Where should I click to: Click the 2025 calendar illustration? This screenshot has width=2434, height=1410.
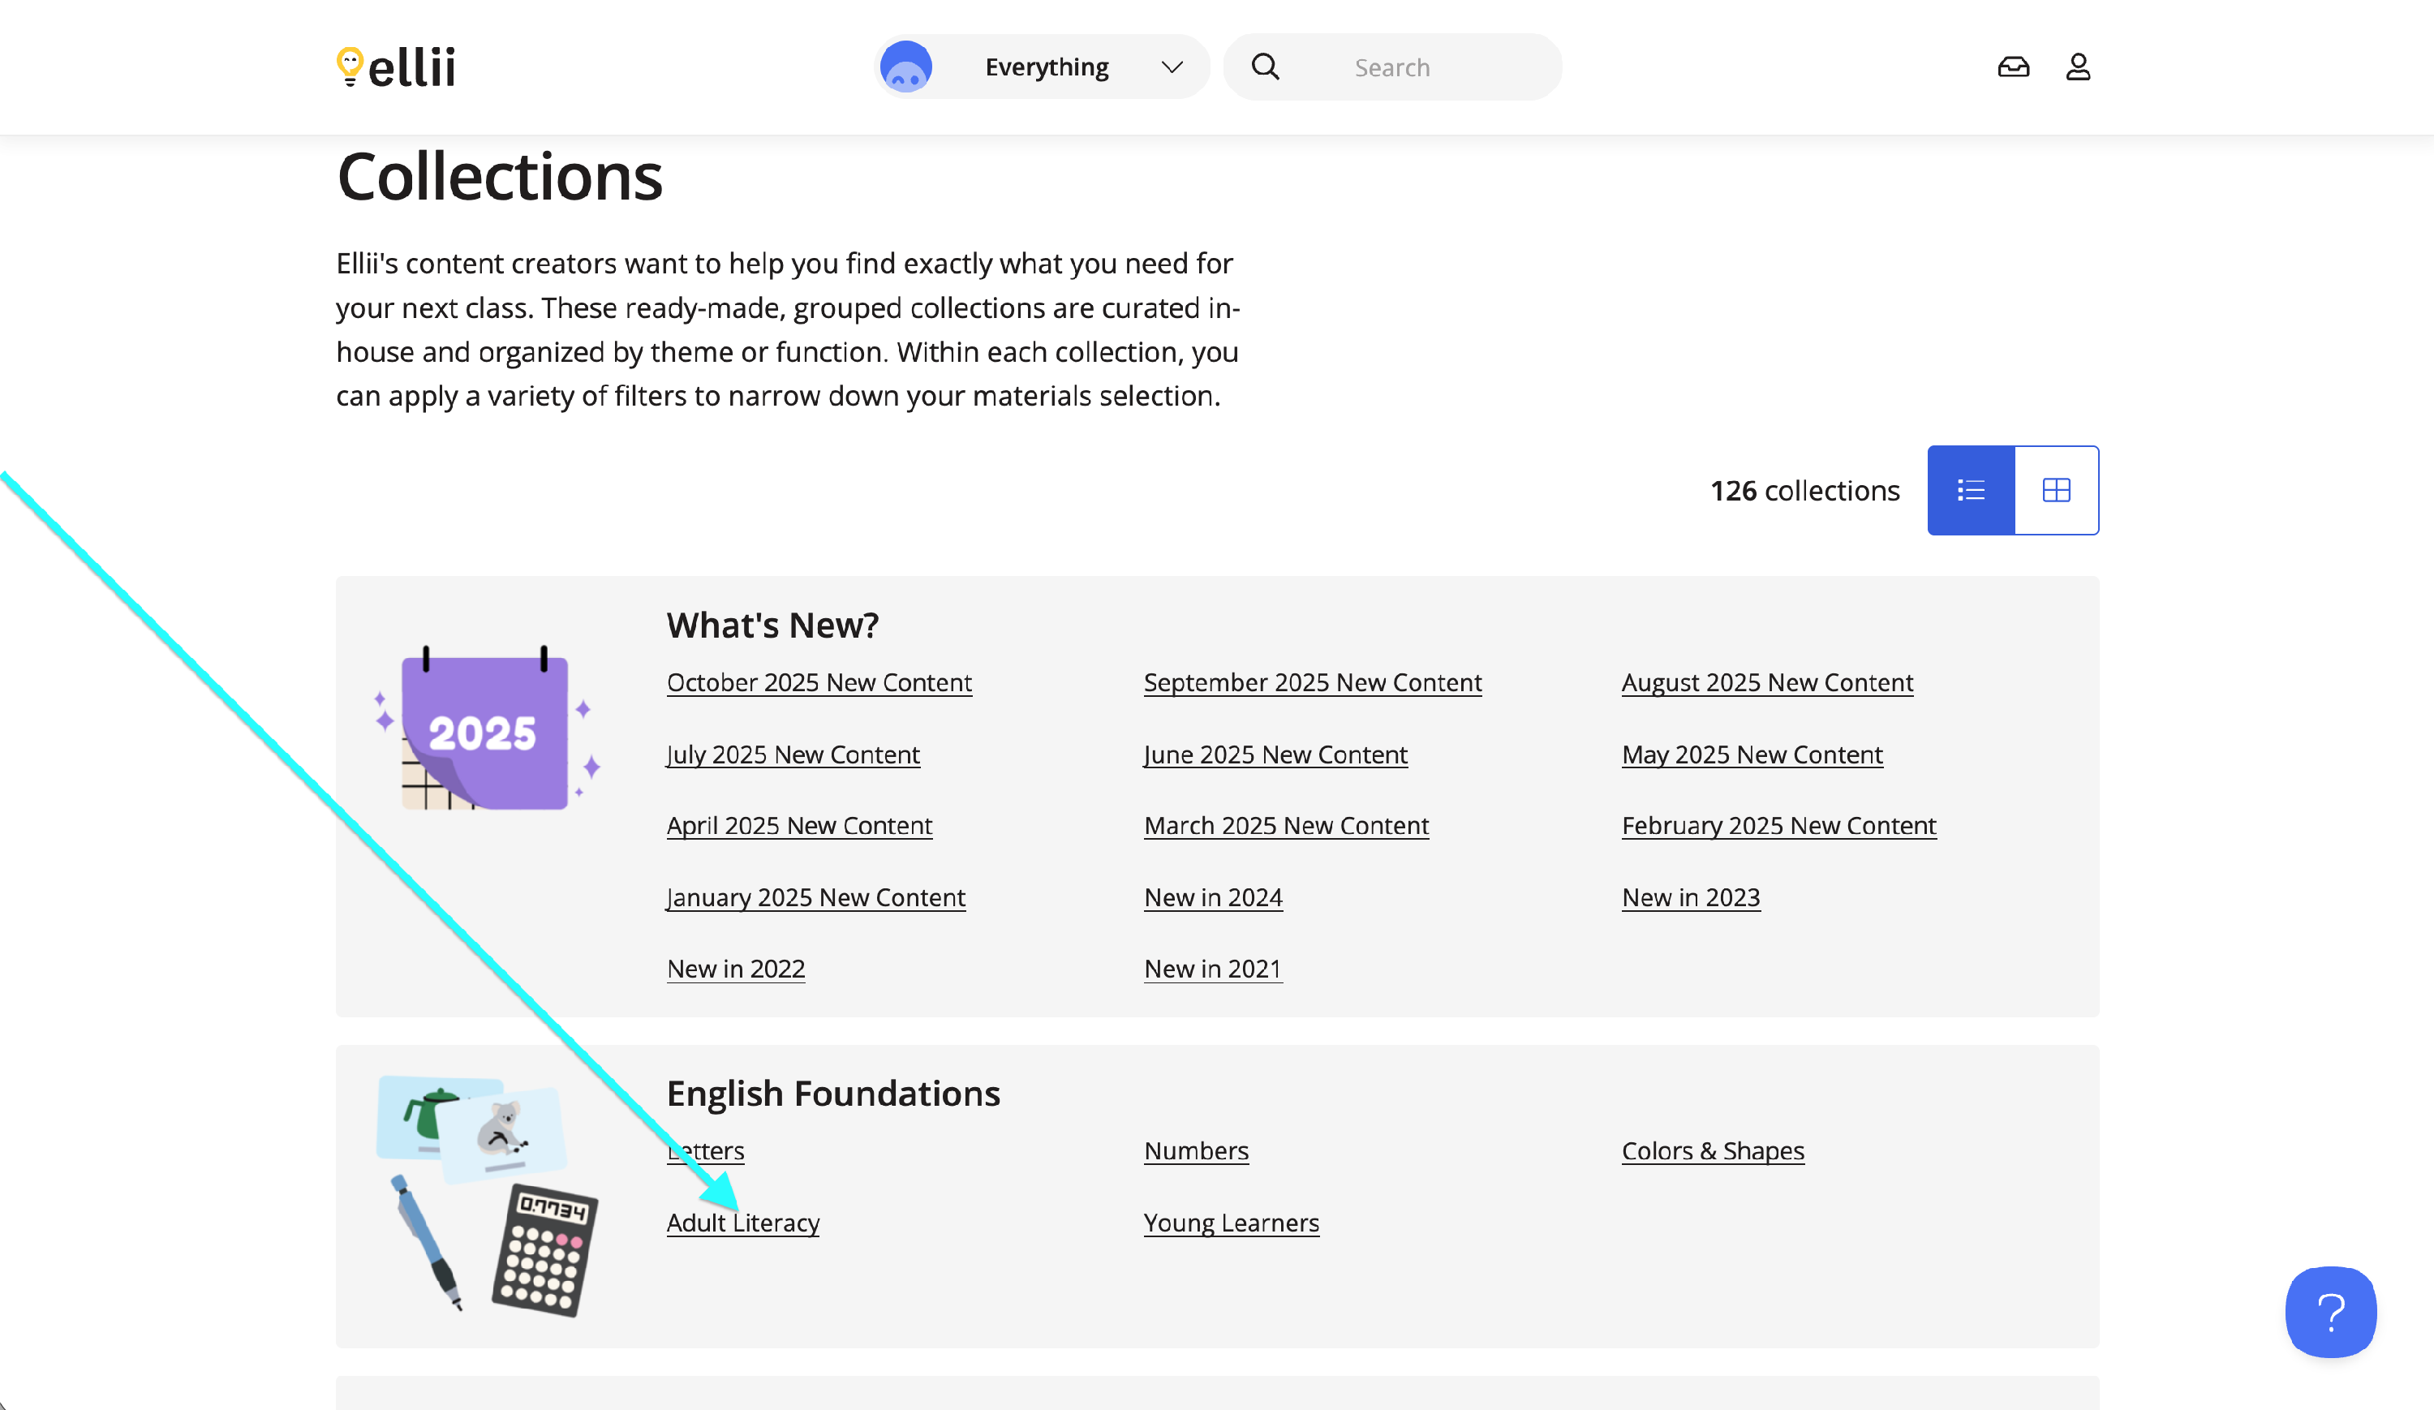(486, 729)
